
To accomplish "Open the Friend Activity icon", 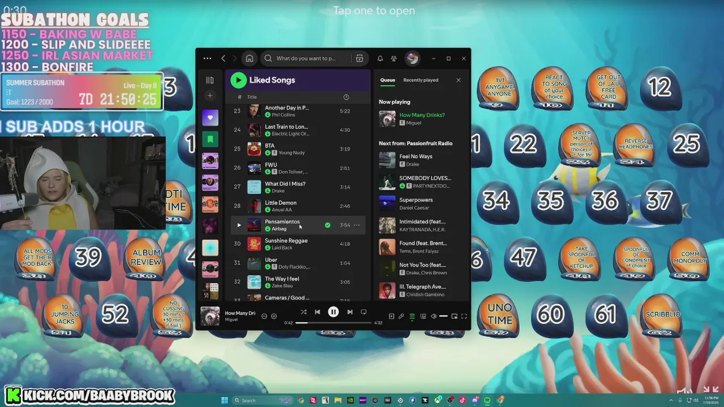I will (x=394, y=58).
